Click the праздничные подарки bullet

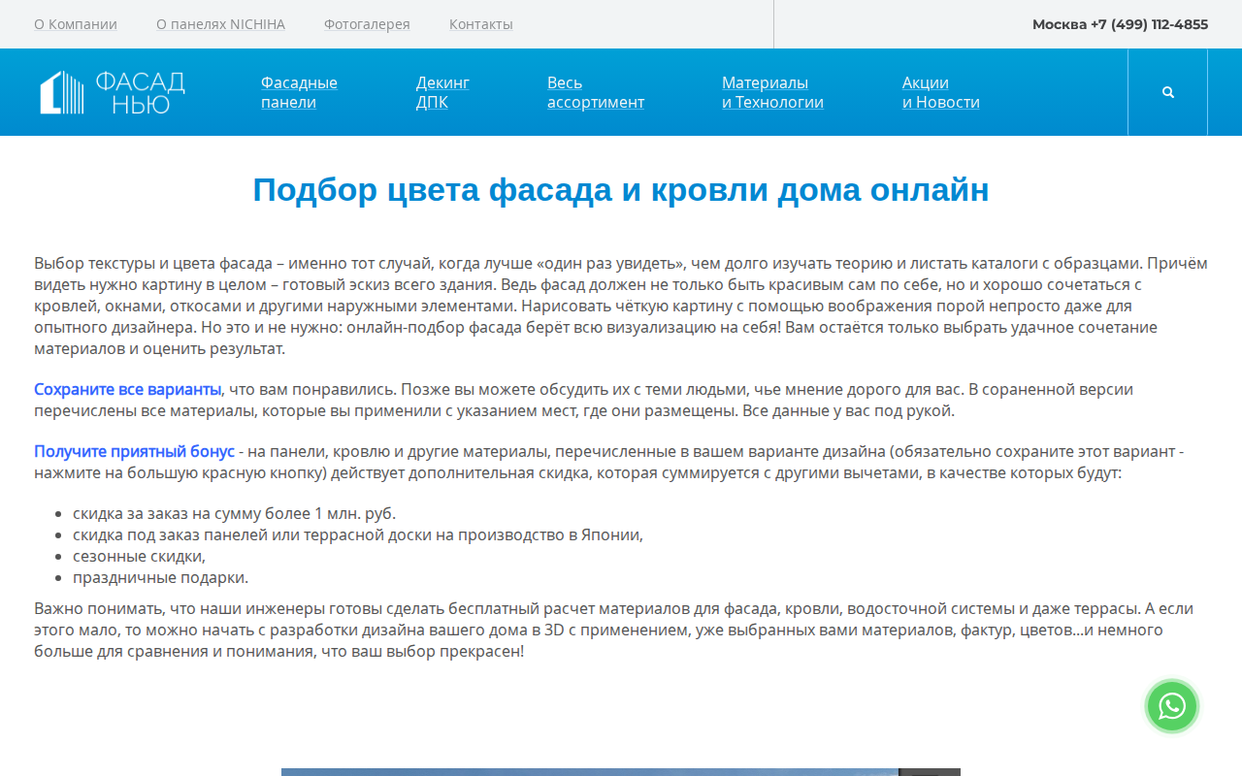pyautogui.click(x=160, y=577)
